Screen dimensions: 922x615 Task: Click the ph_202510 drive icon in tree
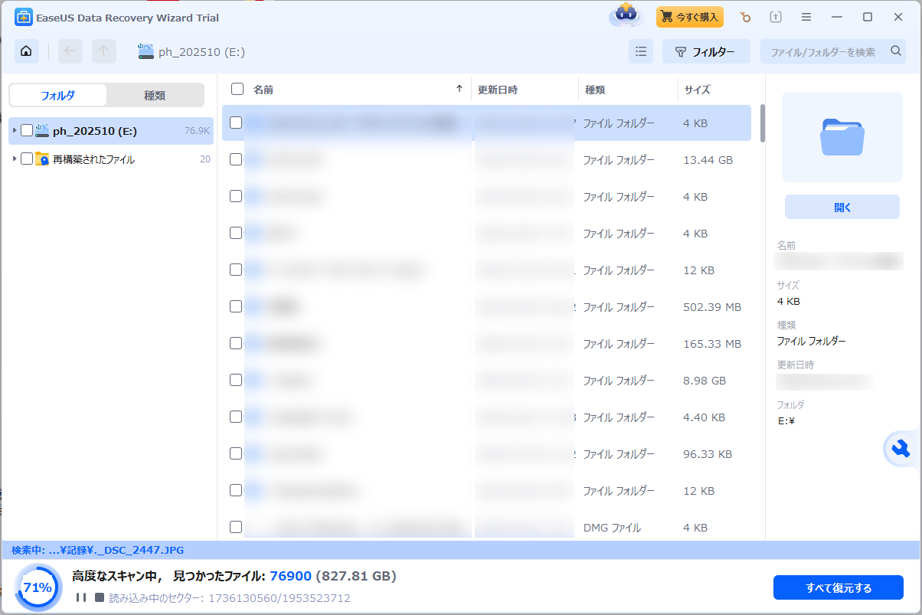click(42, 130)
